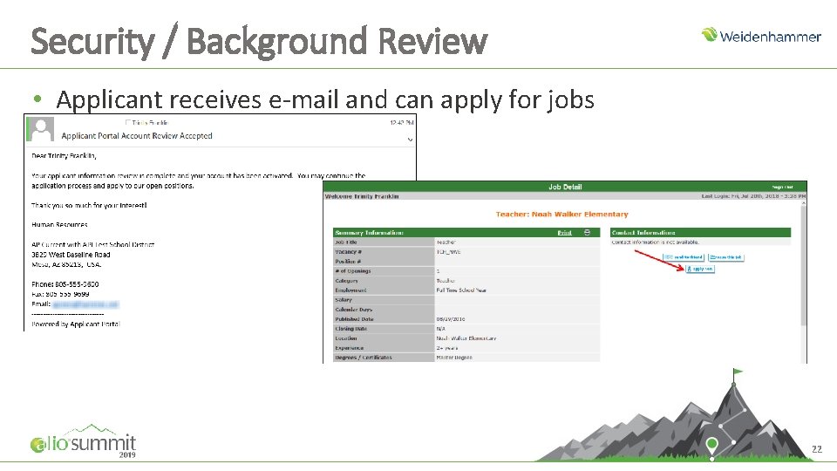Click the alio summit 2019 logo

[x=84, y=442]
